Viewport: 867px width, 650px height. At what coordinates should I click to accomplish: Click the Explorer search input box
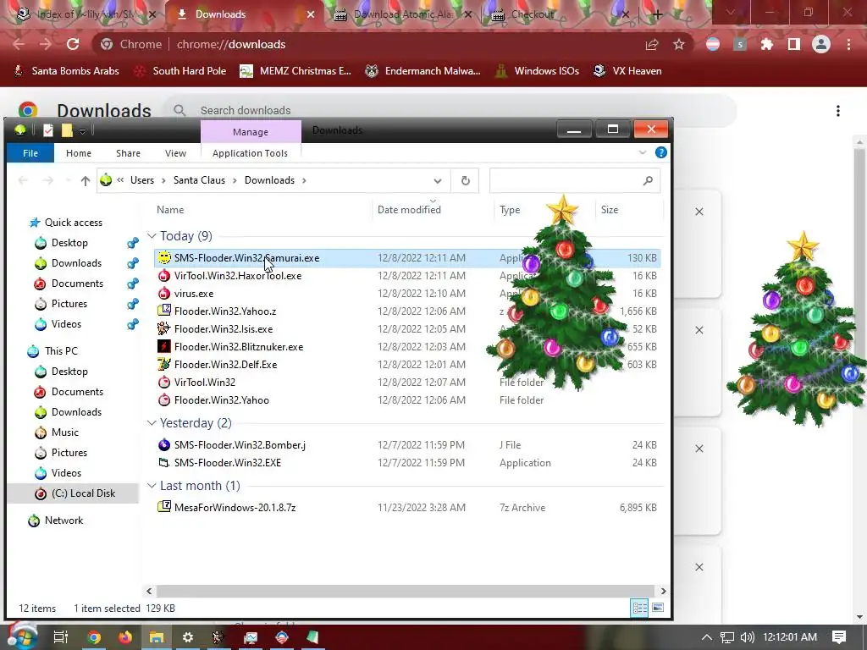click(x=575, y=181)
